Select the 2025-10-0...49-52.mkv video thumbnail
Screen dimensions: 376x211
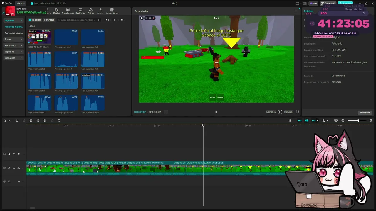39,37
